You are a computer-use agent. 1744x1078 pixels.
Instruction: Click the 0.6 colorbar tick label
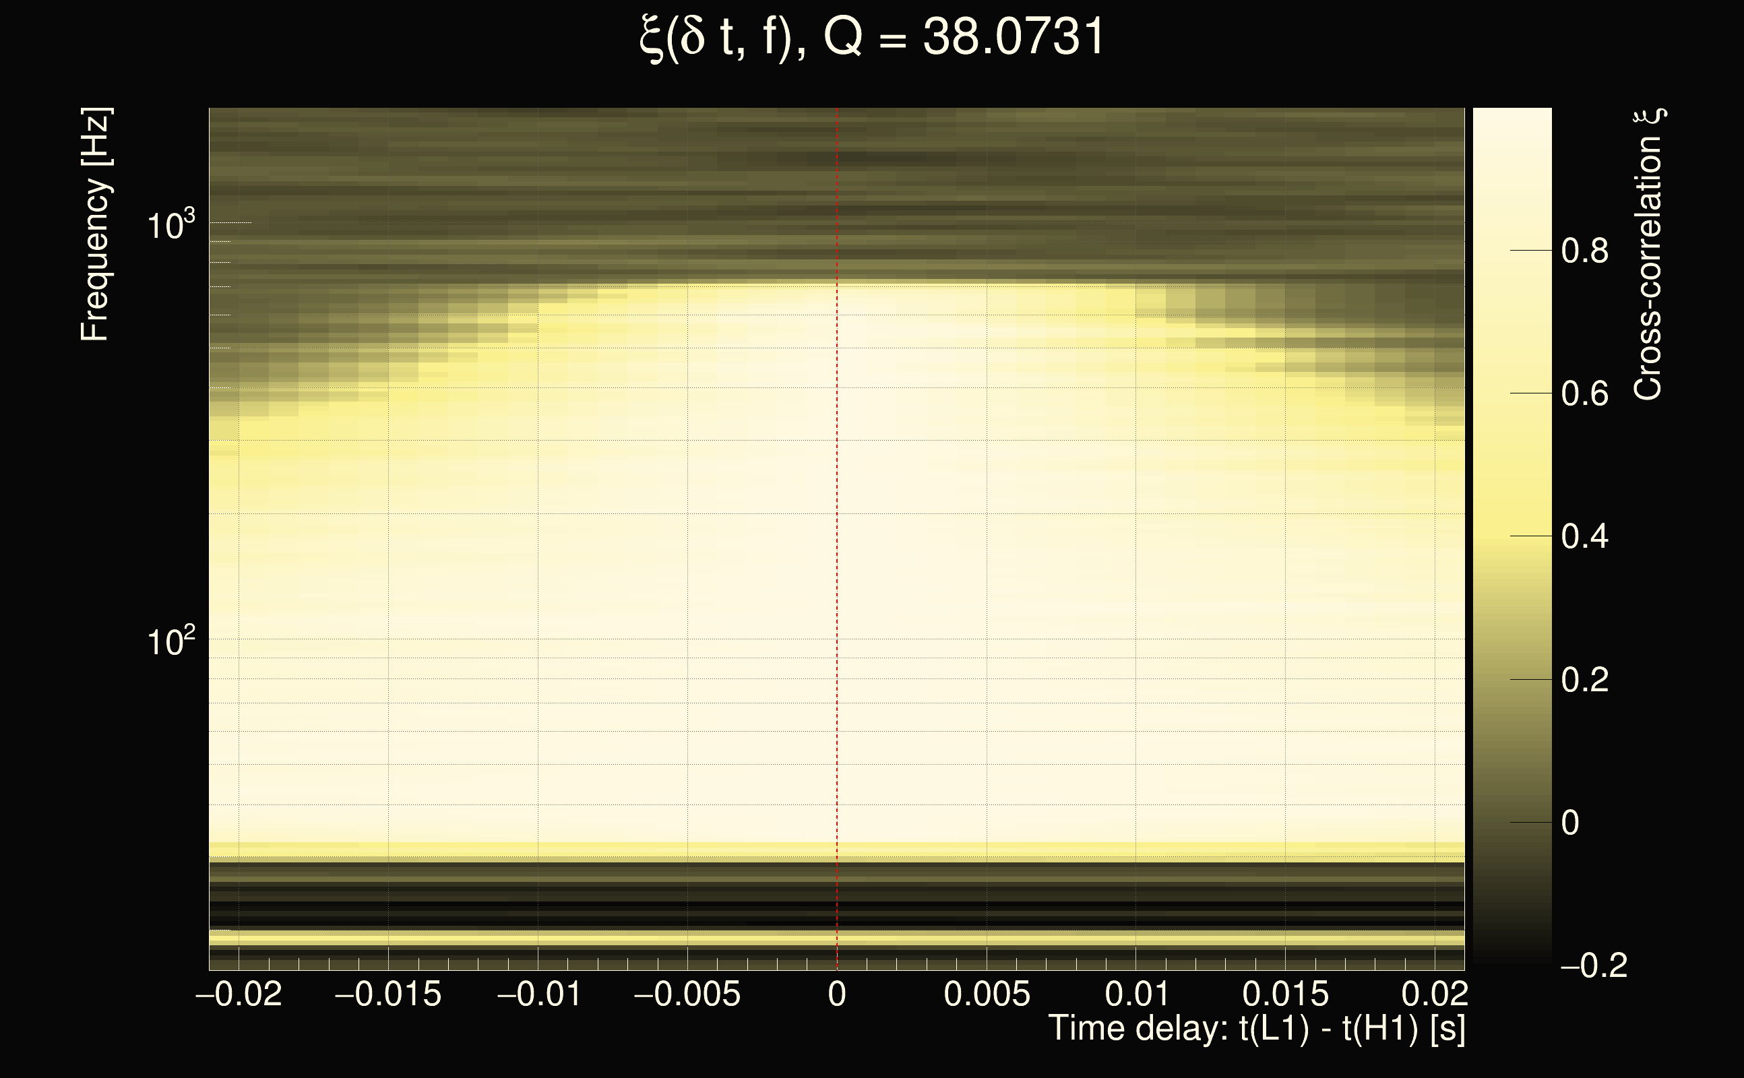click(x=1584, y=393)
